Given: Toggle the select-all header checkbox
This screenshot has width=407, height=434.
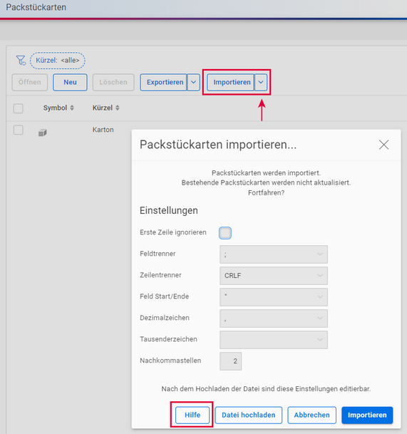Looking at the screenshot, I should [19, 108].
